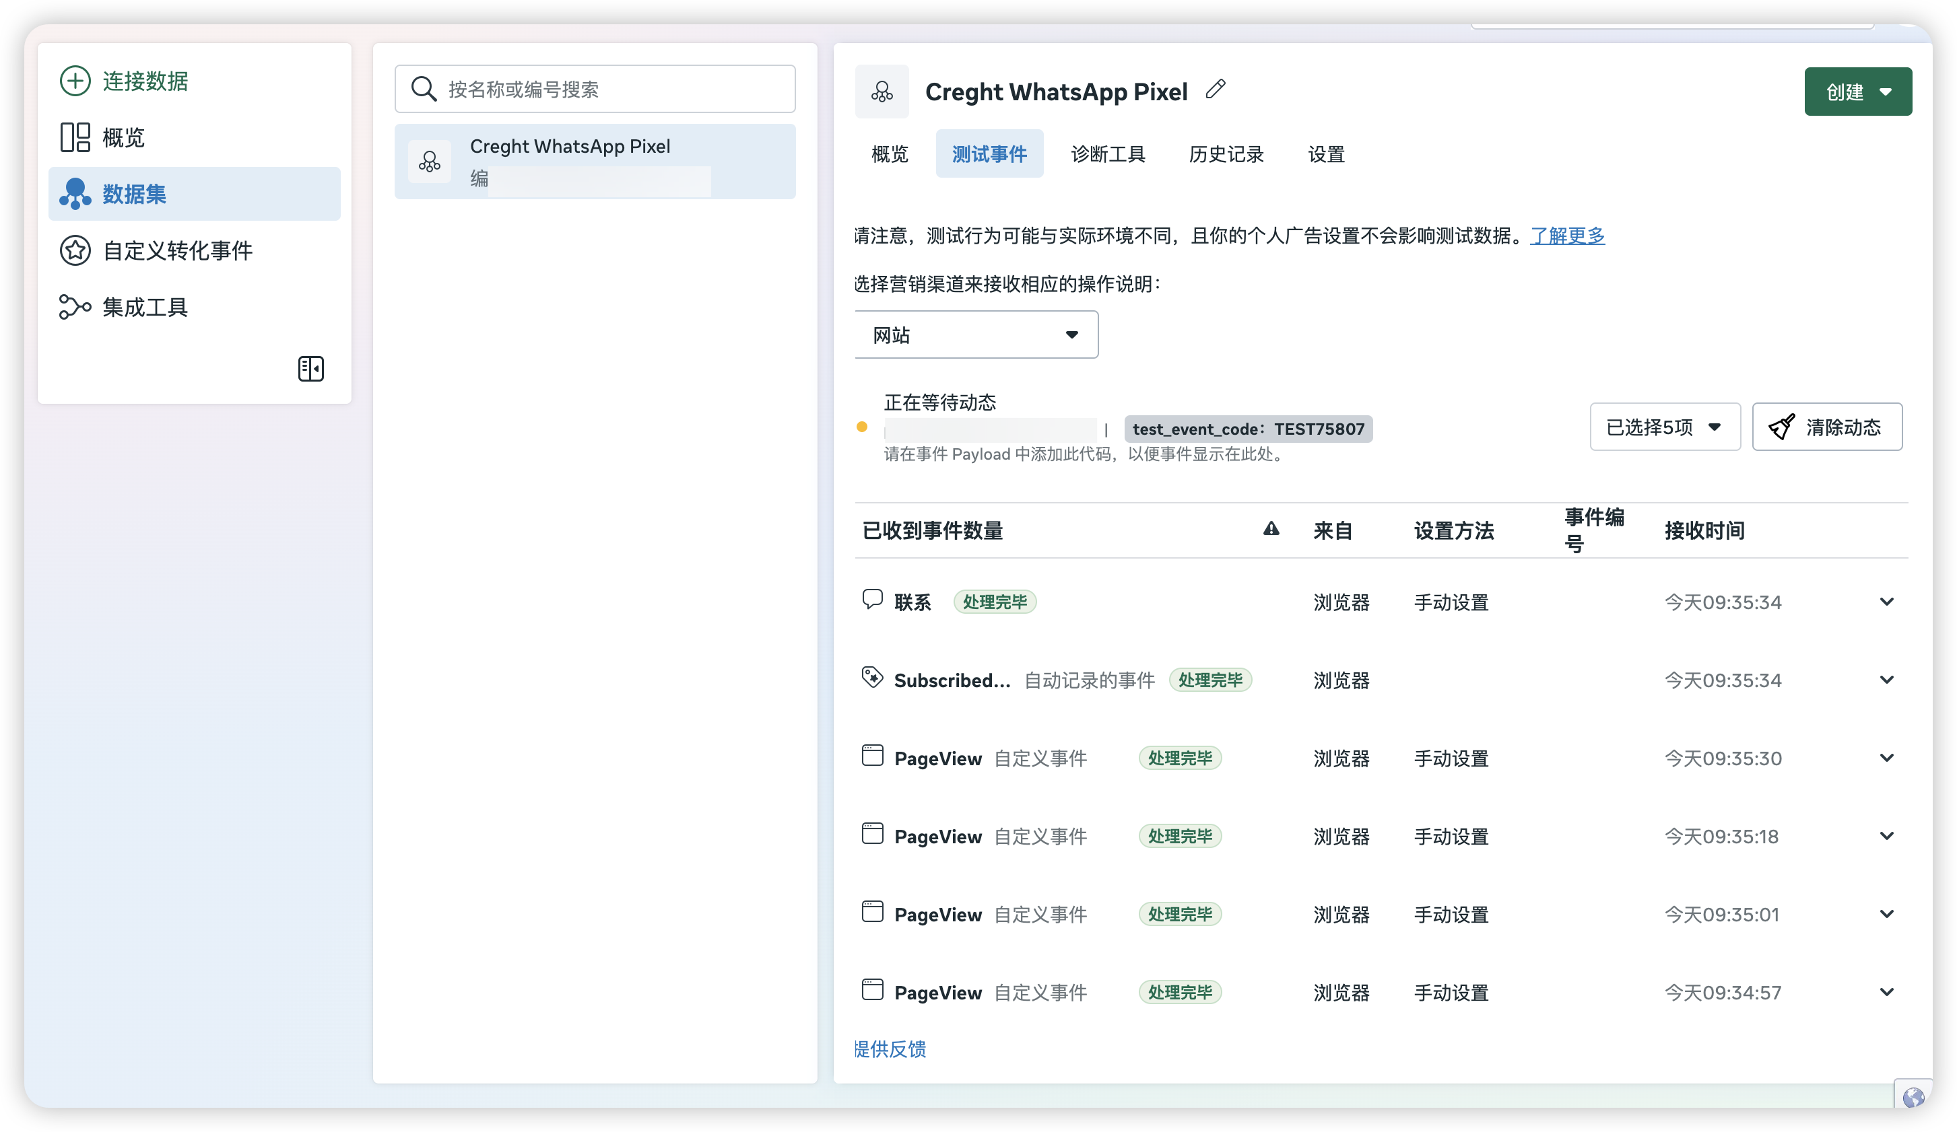Click the 连接数据 label
1957x1132 pixels.
(145, 81)
